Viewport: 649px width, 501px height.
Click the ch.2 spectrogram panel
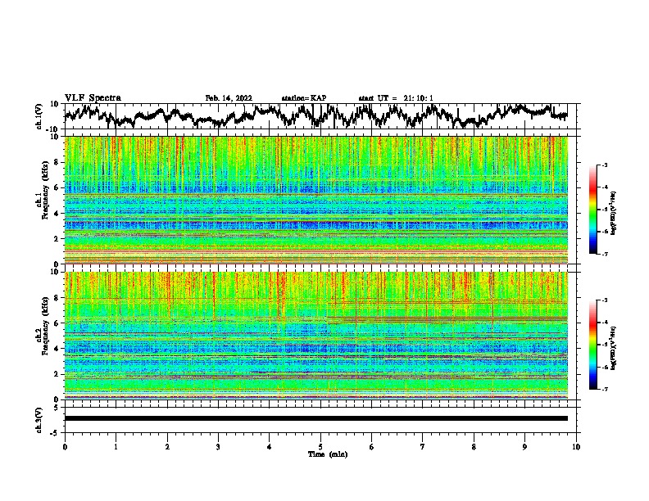(x=316, y=336)
